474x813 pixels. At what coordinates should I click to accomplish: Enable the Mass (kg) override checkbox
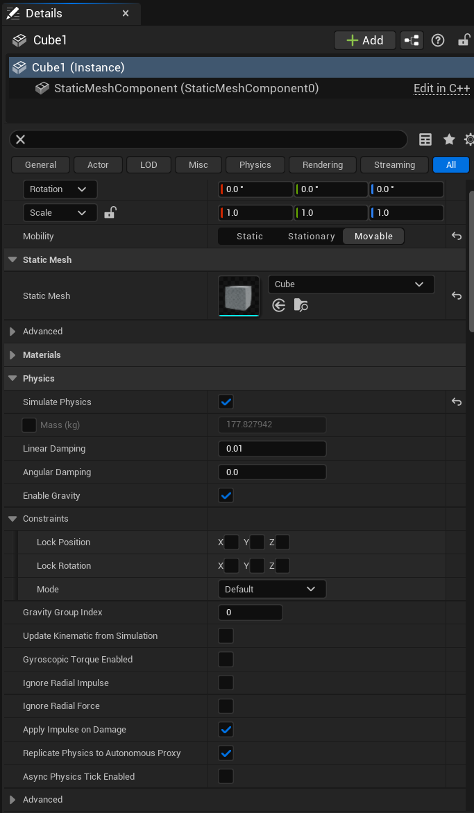click(x=29, y=426)
